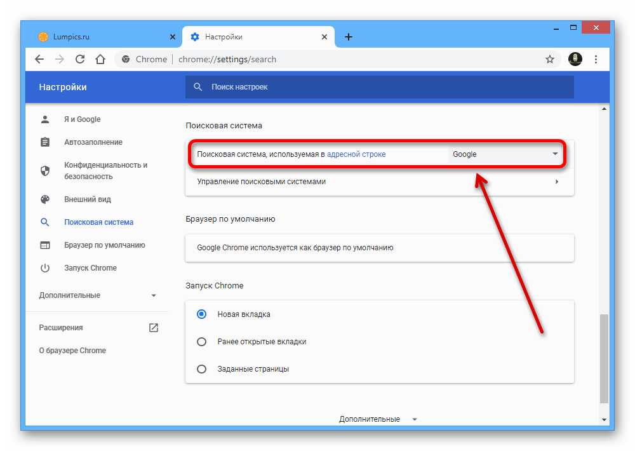This screenshot has height=451, width=635.
Task: Open Автозаполнение section
Action: [x=93, y=142]
